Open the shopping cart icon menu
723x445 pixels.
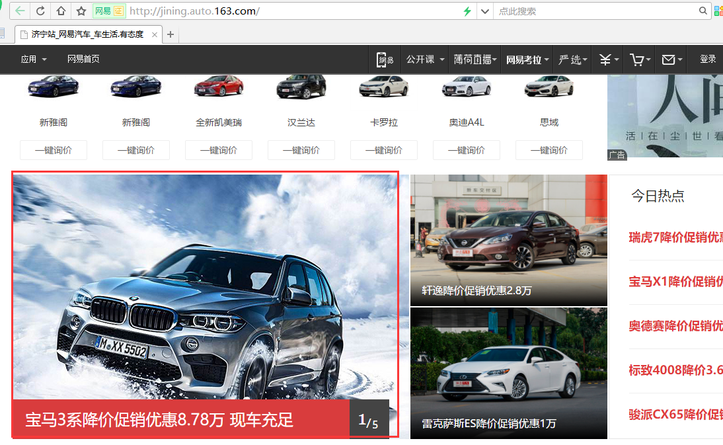click(640, 60)
